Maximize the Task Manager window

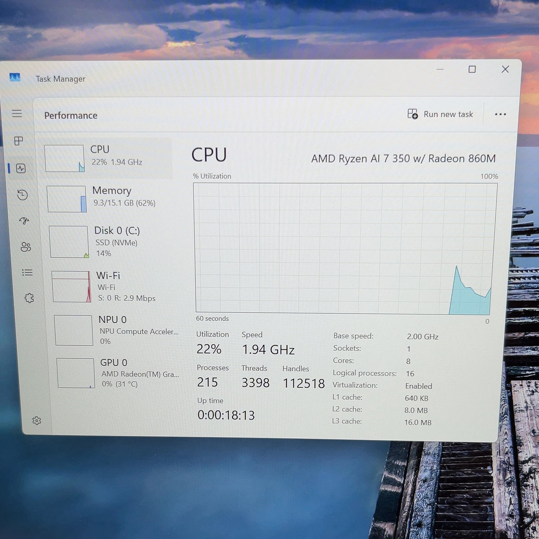[x=472, y=69]
